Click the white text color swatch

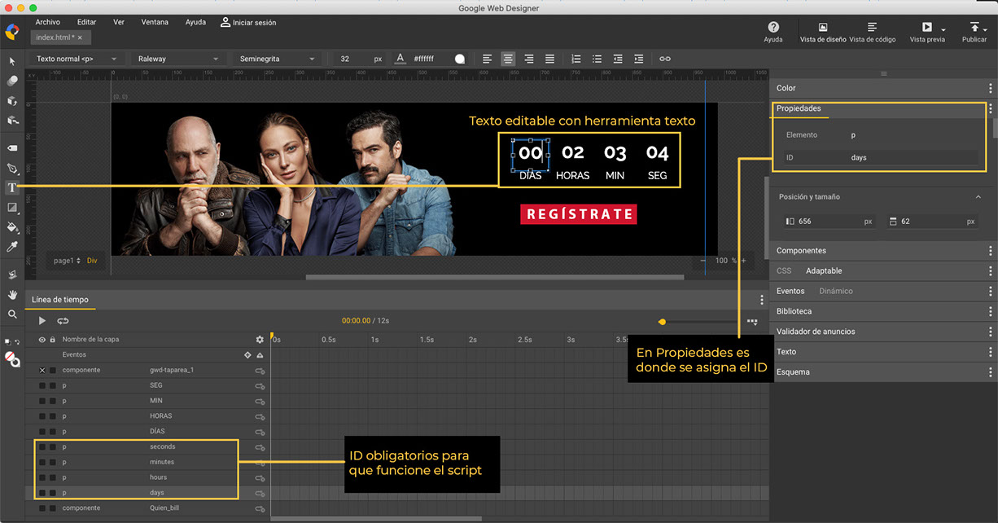[x=460, y=59]
